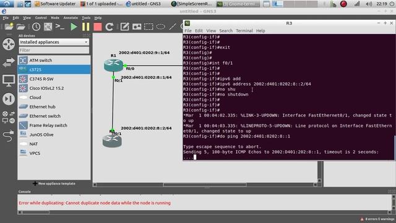396x223 pixels.
Task: Open Edit menu in R3 terminal
Action: point(199,30)
